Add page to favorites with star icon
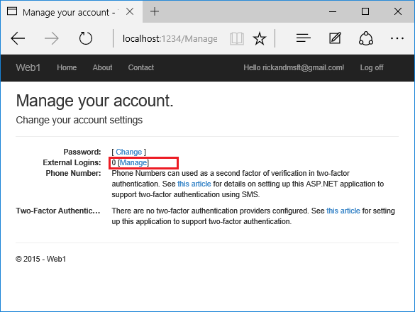 pyautogui.click(x=260, y=38)
